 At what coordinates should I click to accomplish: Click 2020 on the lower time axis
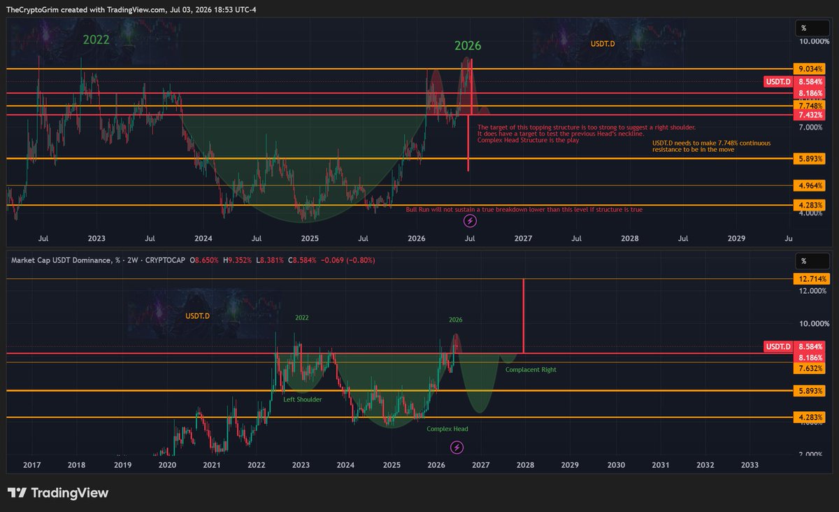click(167, 464)
